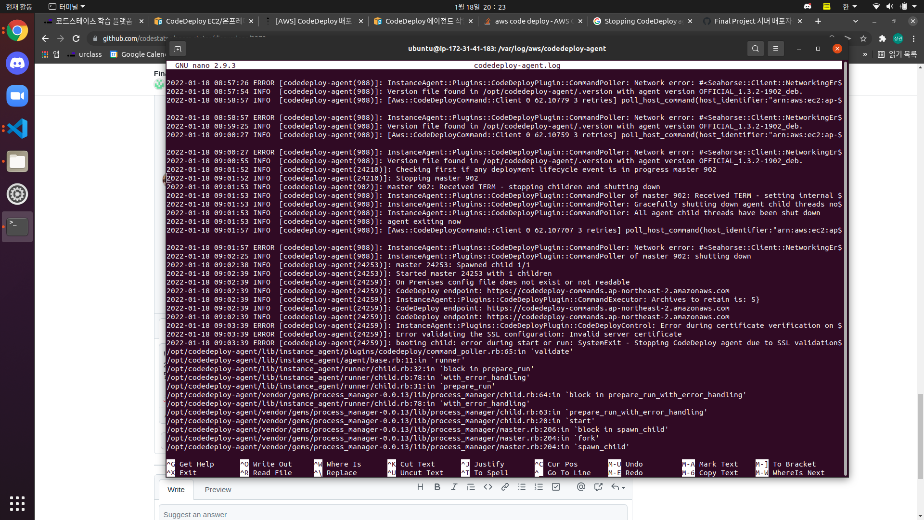Switch to Final Project 서버 배포자 tab
Screen dimensions: 924x520
(752, 21)
